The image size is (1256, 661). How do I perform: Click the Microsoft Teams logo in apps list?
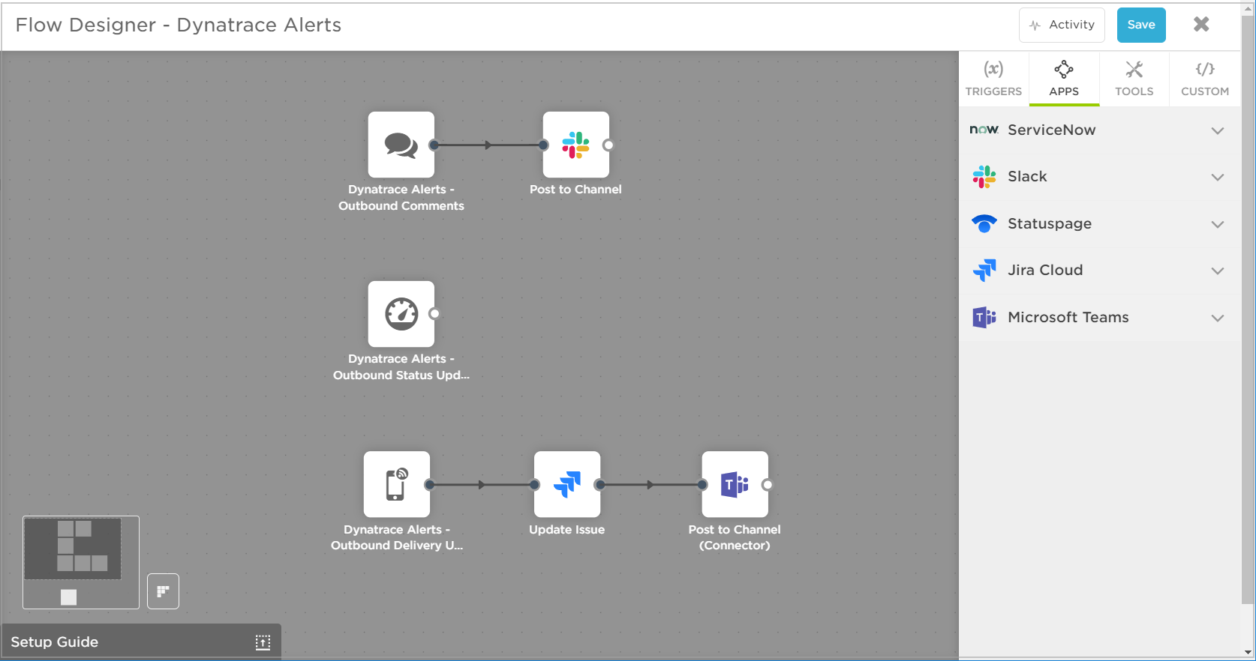tap(984, 317)
